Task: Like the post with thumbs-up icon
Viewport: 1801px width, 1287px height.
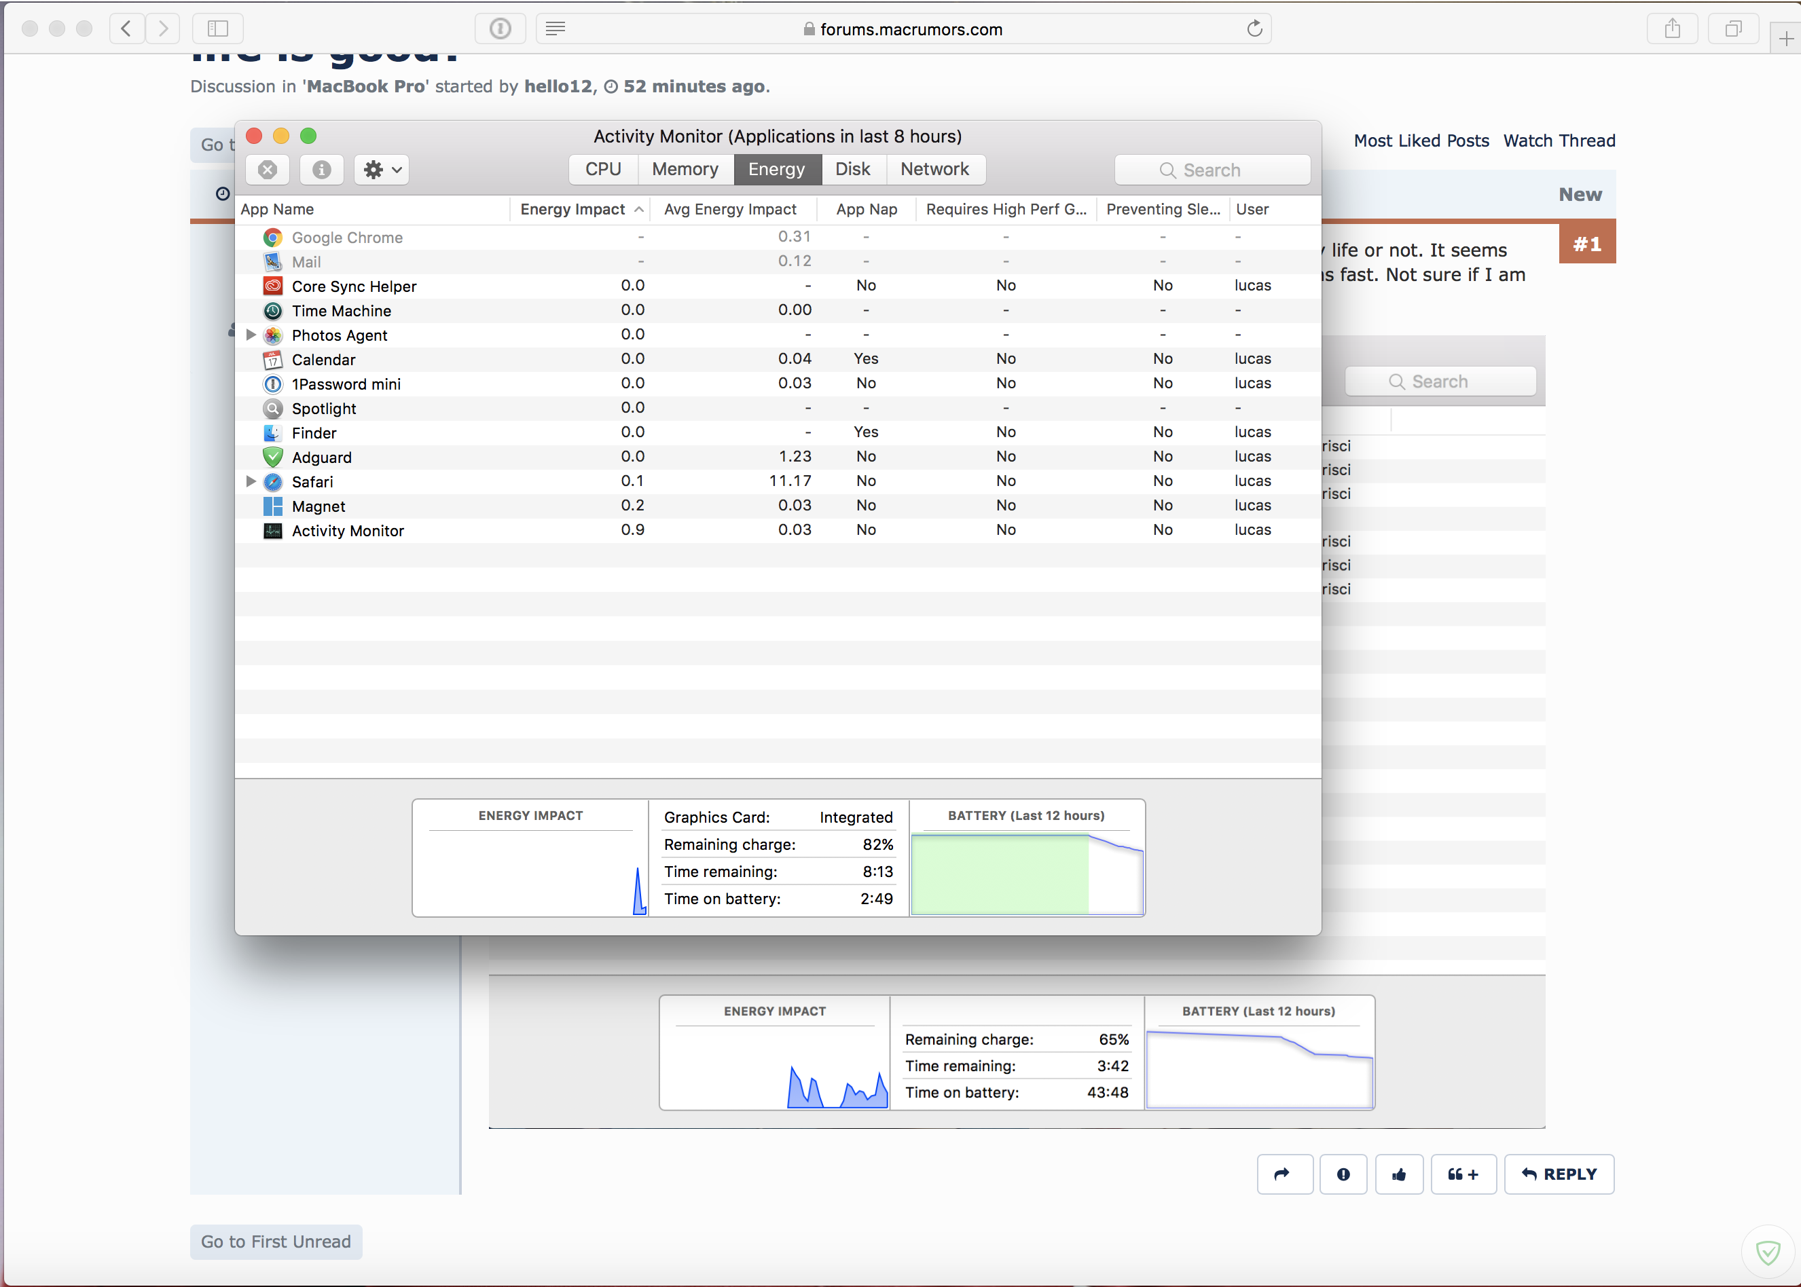Action: tap(1399, 1174)
